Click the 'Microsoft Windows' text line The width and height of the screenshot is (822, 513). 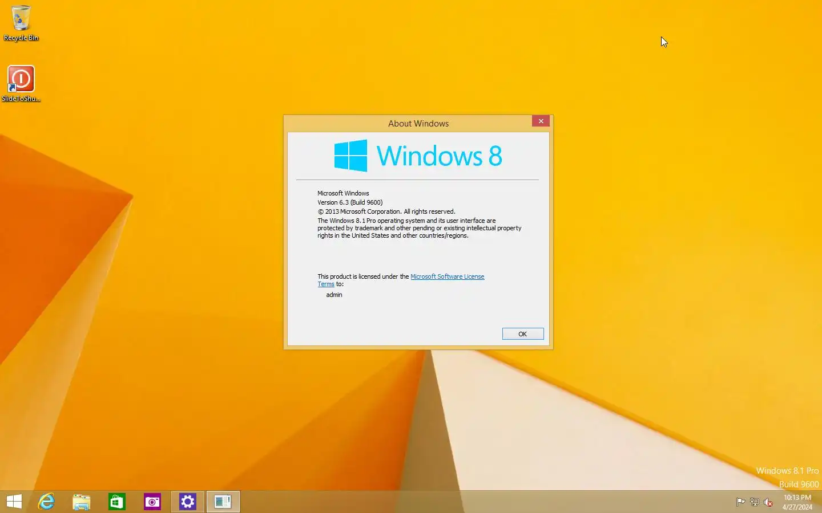point(343,193)
